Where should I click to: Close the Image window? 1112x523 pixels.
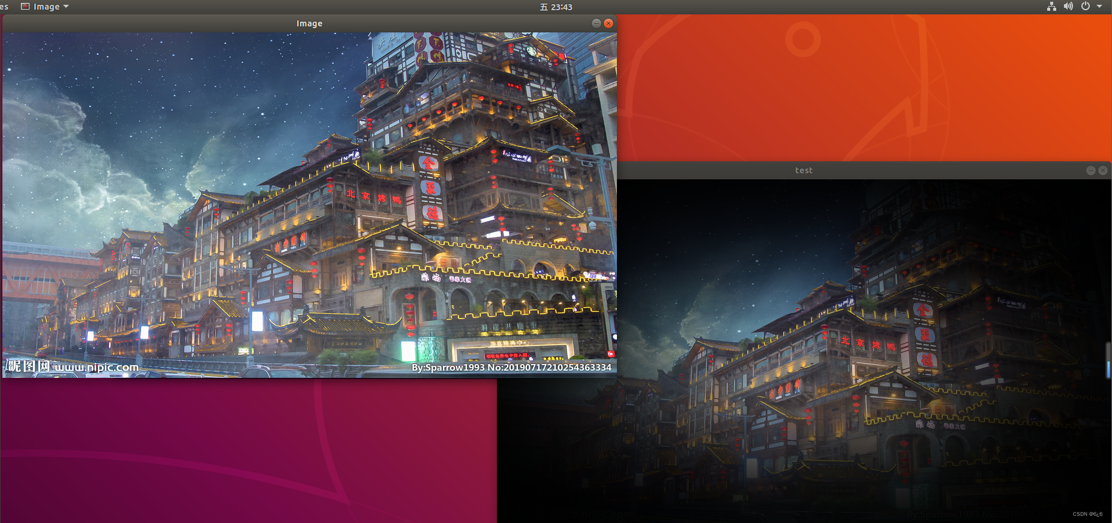pos(609,23)
